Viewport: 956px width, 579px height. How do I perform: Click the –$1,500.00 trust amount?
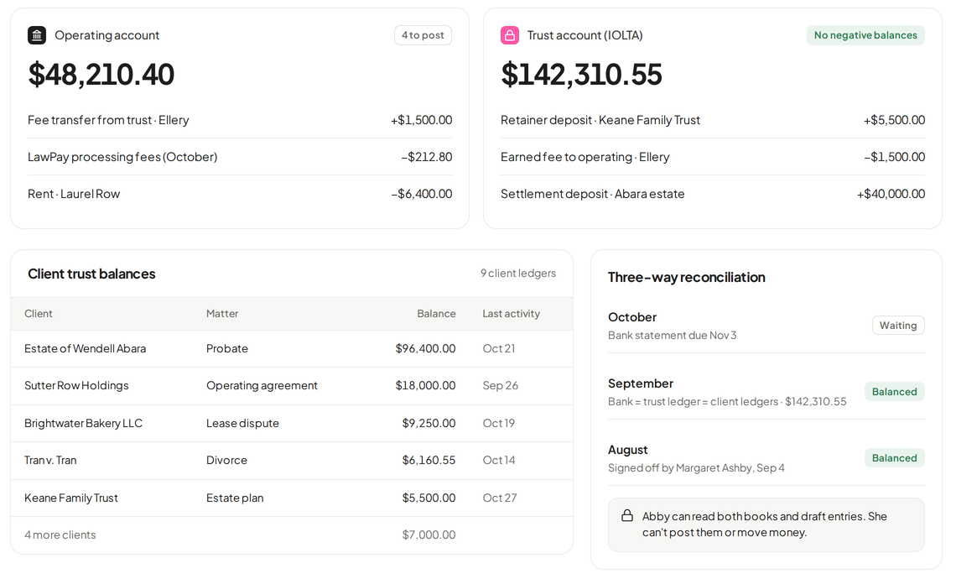tap(895, 158)
